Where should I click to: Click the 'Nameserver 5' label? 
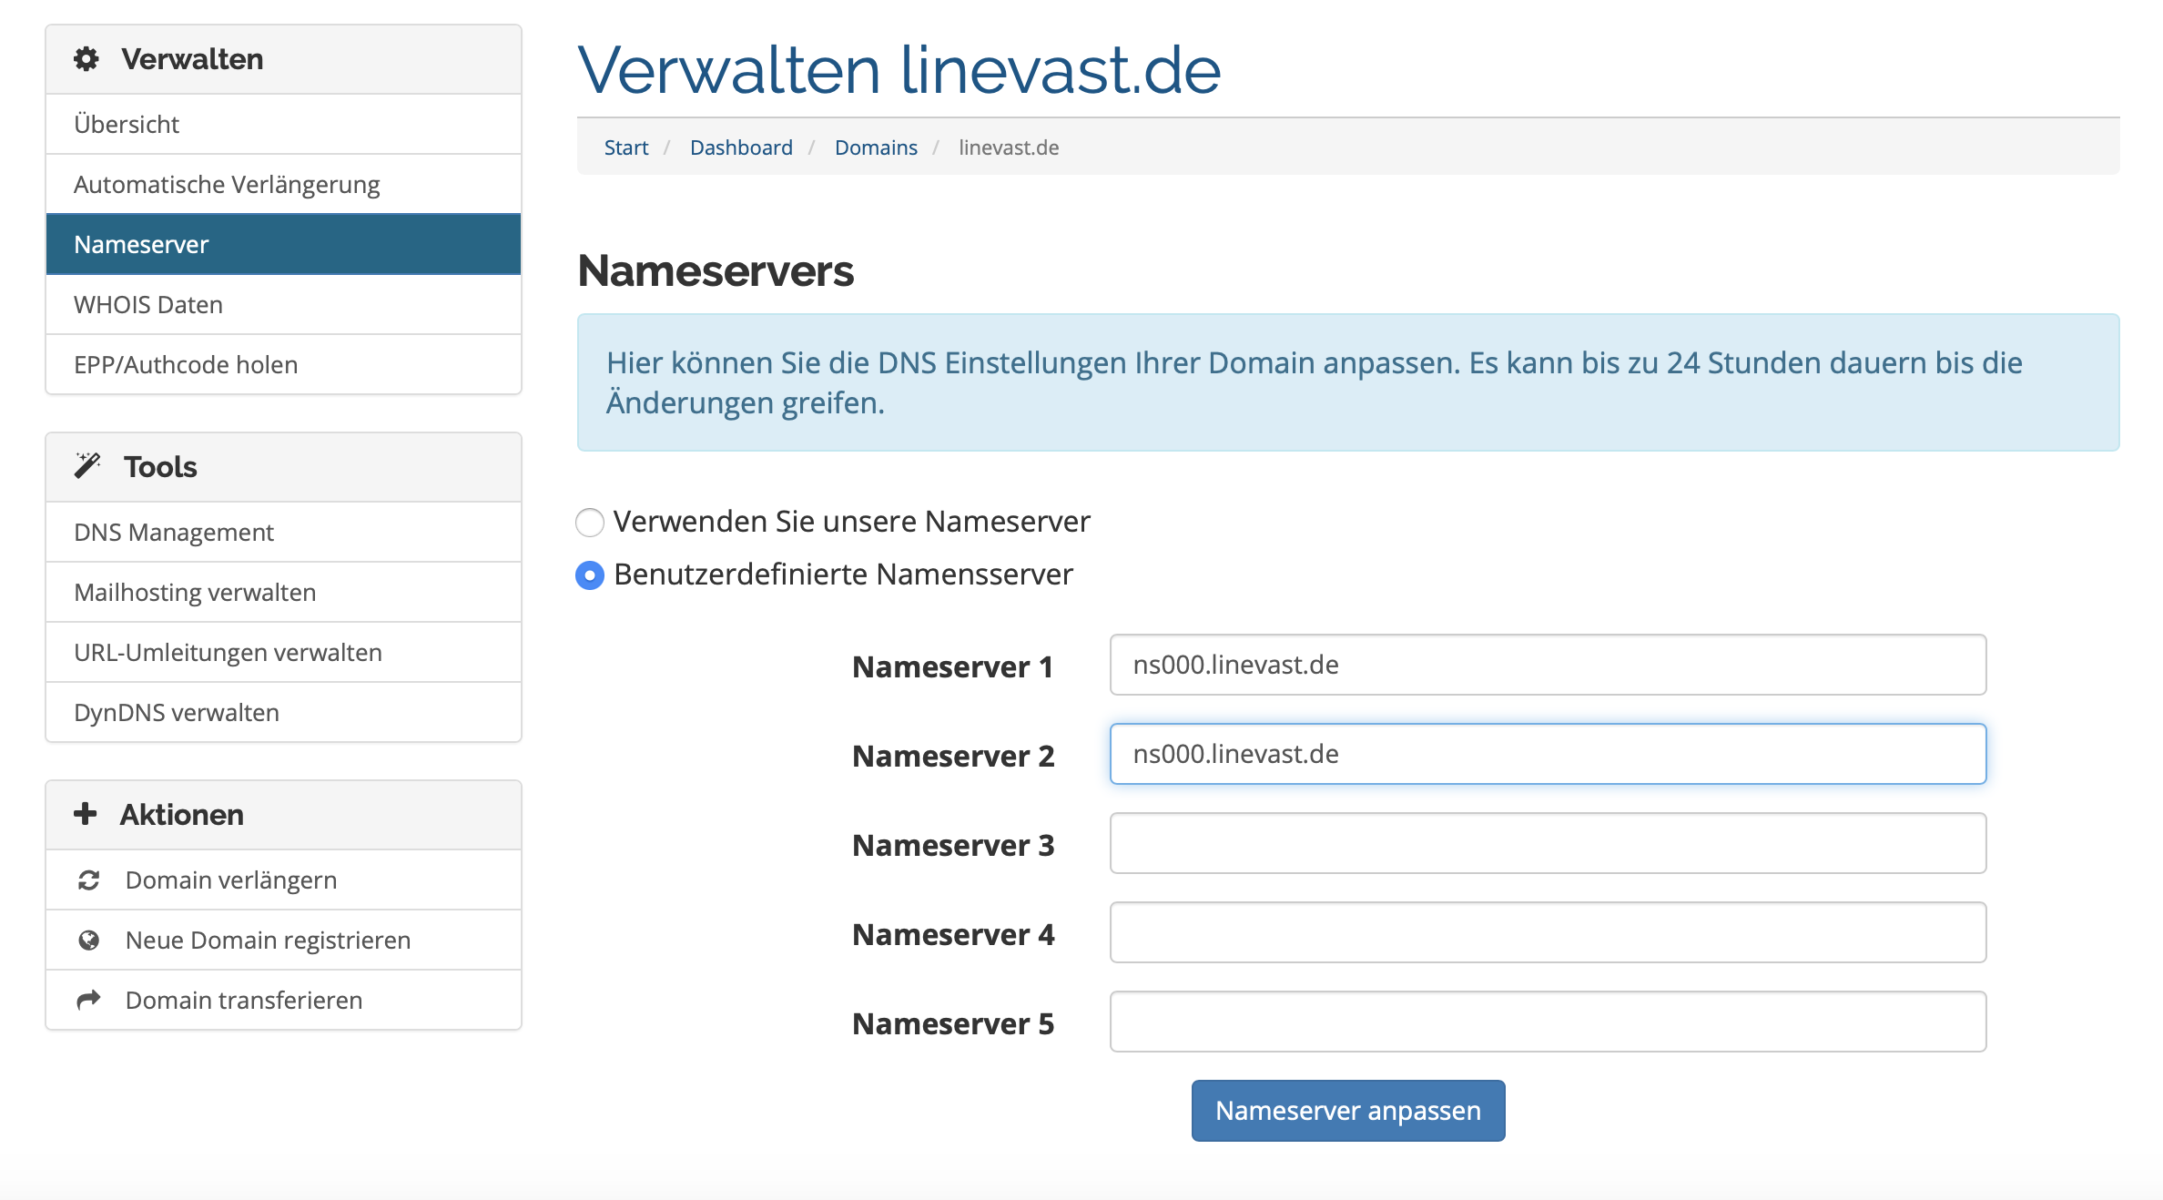pyautogui.click(x=953, y=1023)
